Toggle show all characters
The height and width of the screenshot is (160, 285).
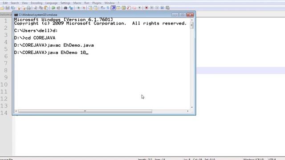tap(108, 8)
